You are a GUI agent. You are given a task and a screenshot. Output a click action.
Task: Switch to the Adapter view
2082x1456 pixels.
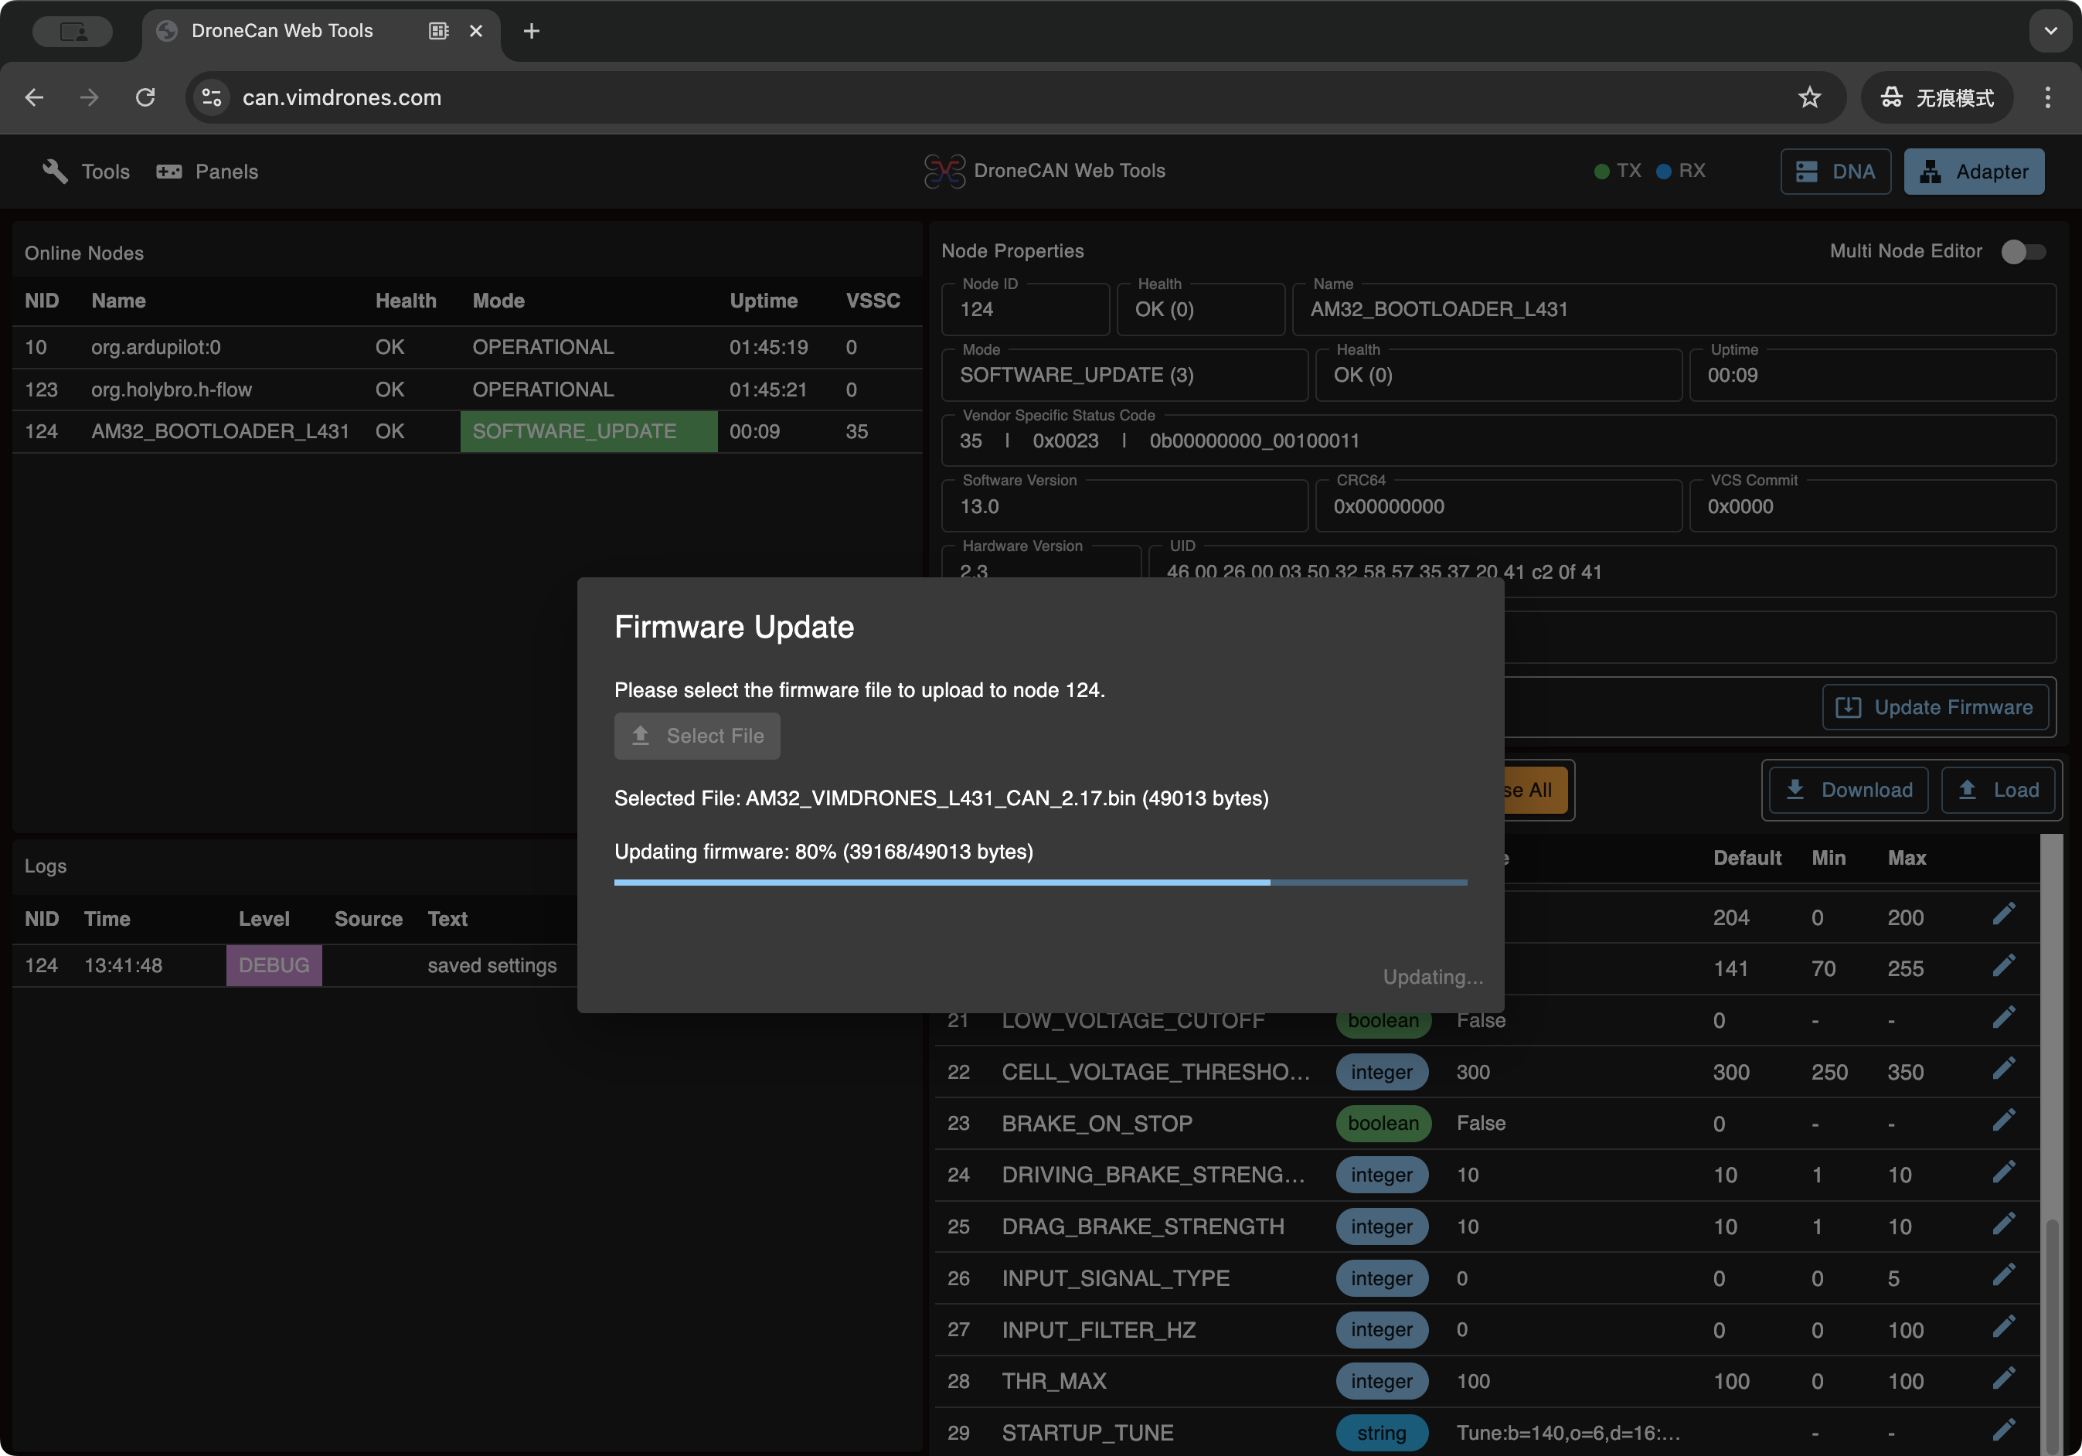(x=1974, y=172)
